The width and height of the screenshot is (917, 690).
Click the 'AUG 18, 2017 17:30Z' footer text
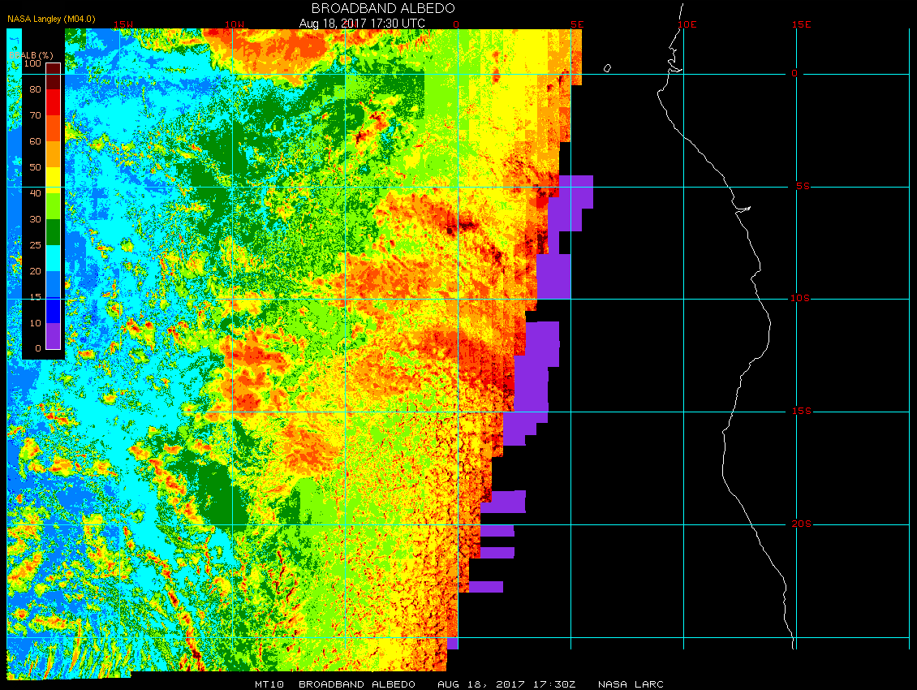click(506, 684)
